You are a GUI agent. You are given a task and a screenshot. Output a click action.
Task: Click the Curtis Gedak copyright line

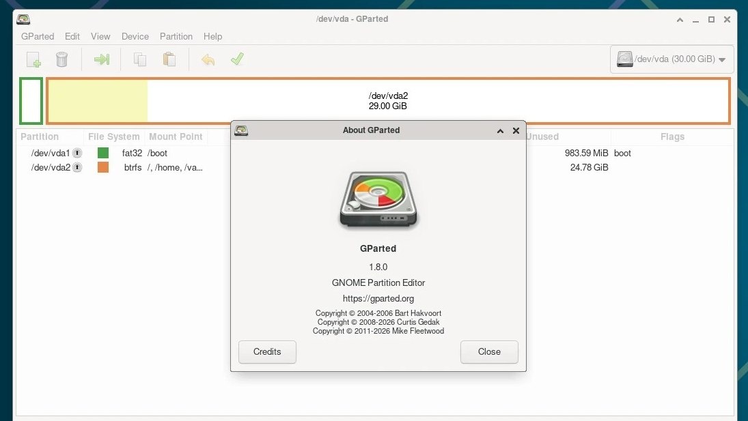click(x=378, y=322)
